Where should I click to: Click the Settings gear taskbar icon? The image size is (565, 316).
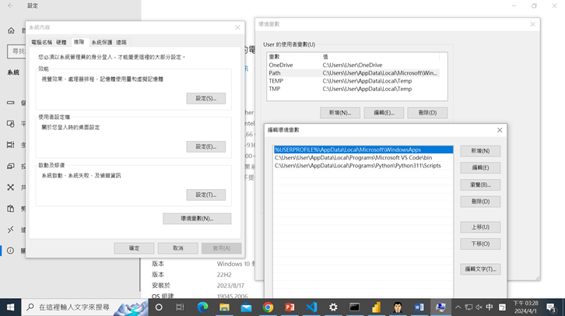pos(333,307)
